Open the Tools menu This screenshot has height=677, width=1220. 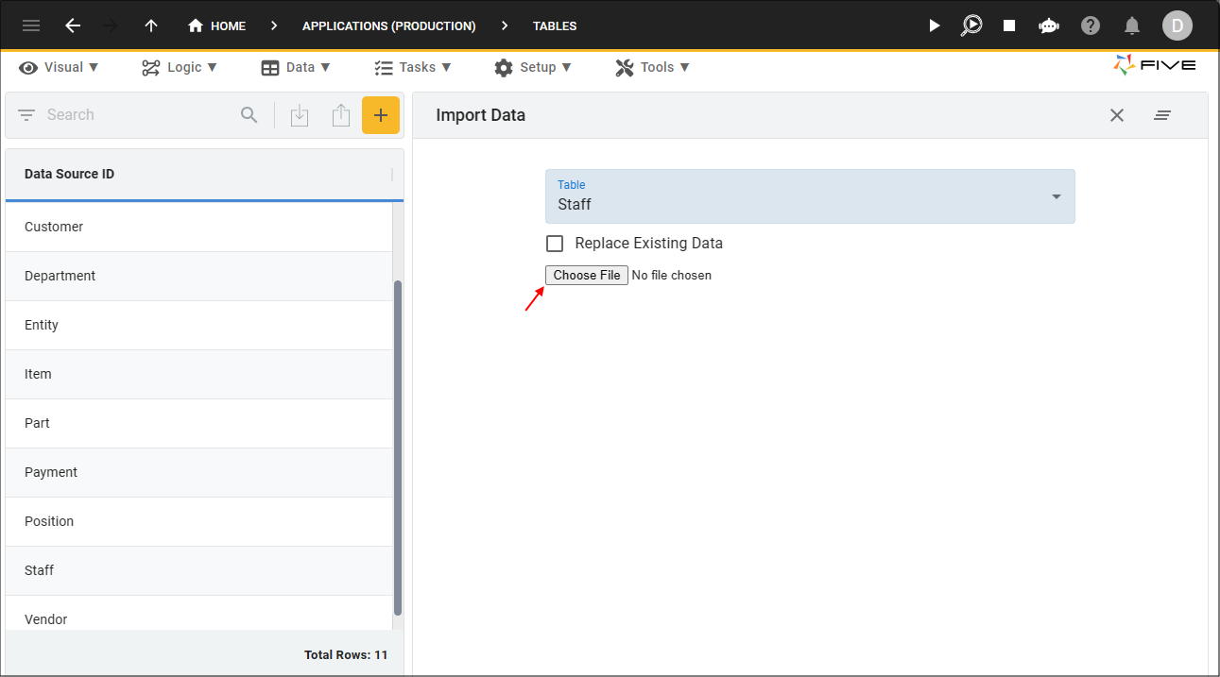[x=652, y=67]
